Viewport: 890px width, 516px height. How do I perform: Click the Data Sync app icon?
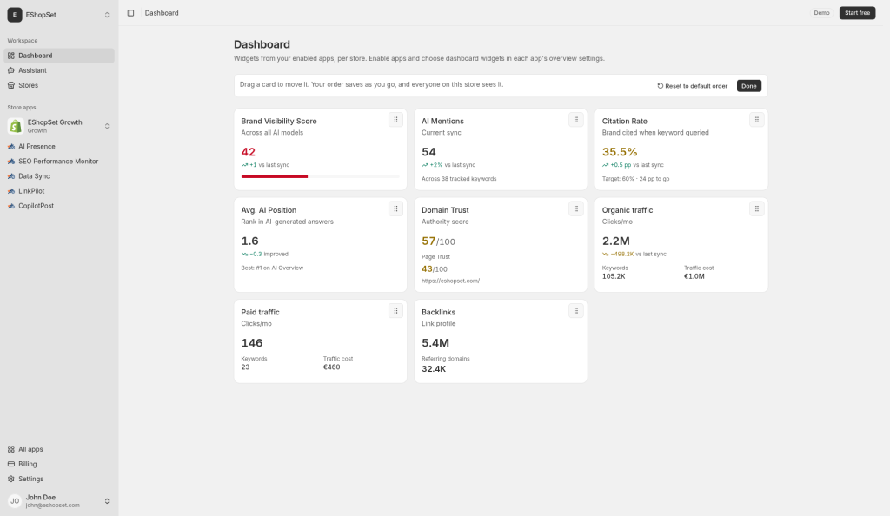point(10,176)
